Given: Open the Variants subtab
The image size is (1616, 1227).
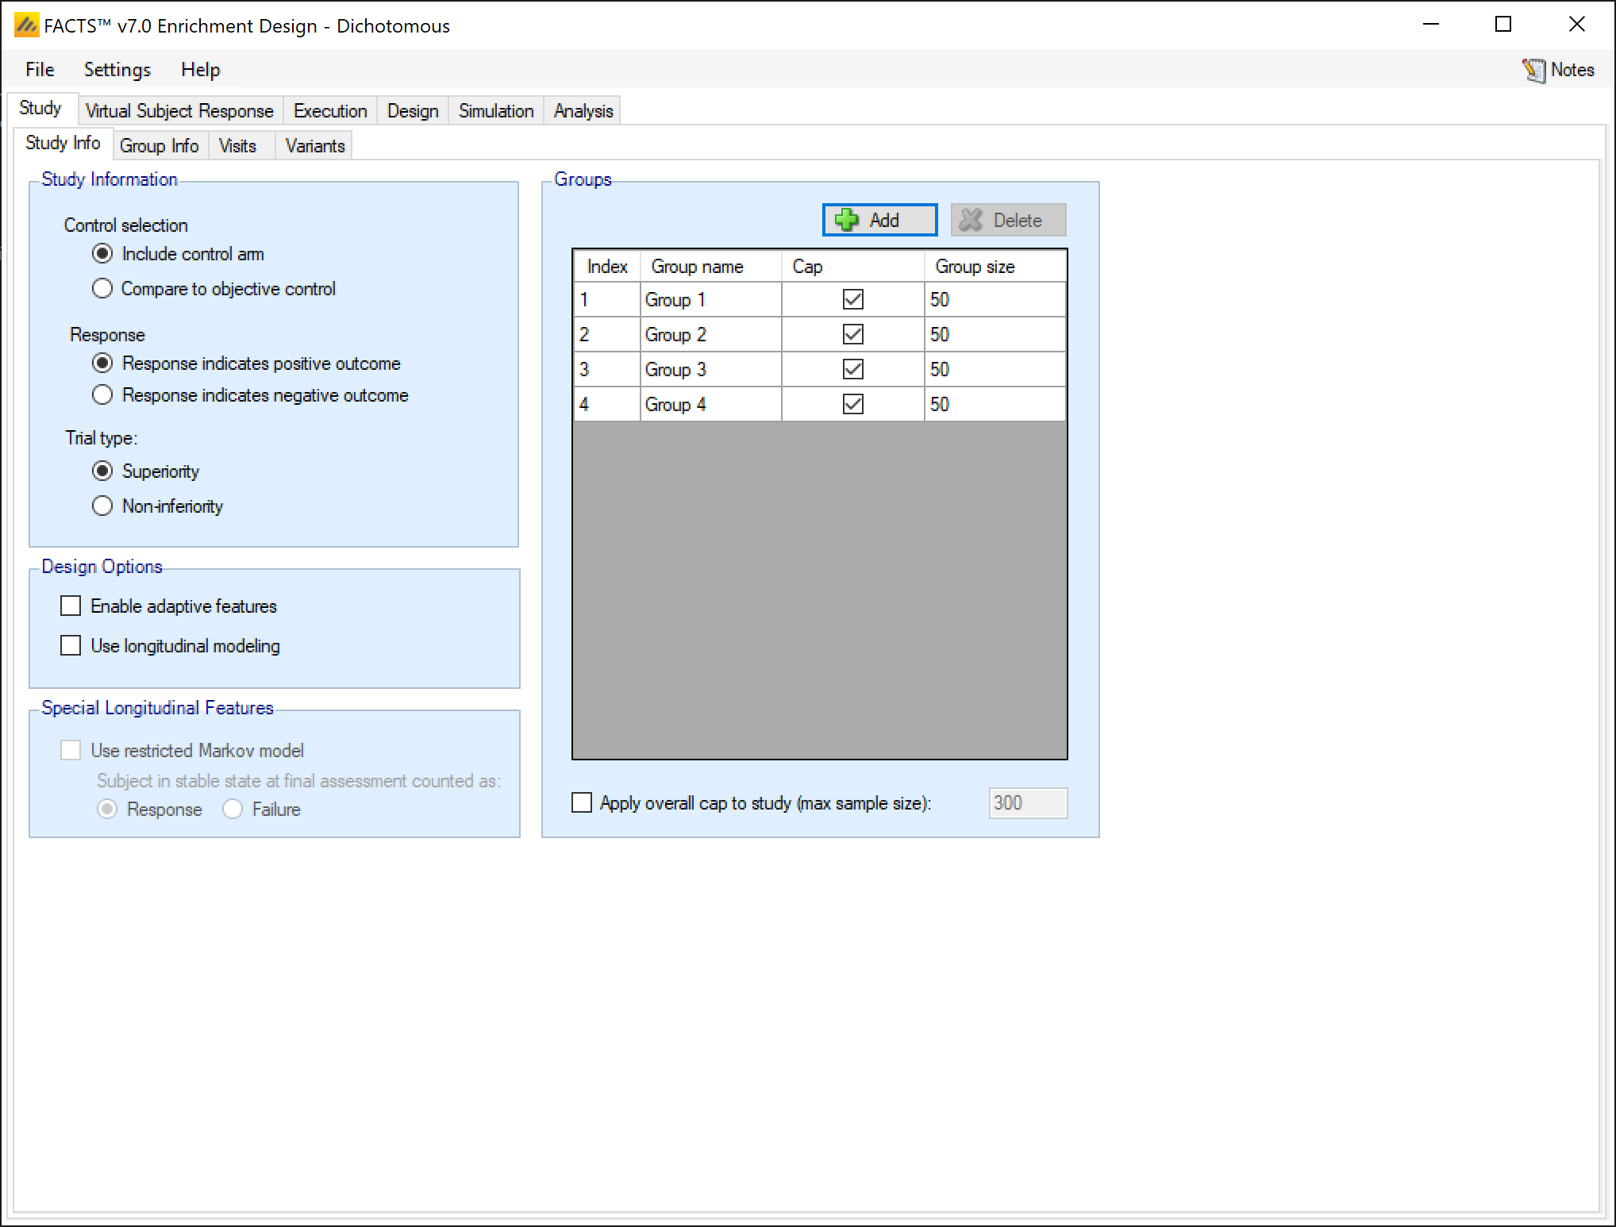Looking at the screenshot, I should tap(314, 146).
